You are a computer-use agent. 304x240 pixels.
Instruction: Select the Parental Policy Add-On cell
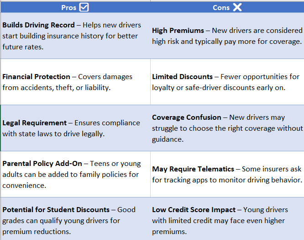75,174
